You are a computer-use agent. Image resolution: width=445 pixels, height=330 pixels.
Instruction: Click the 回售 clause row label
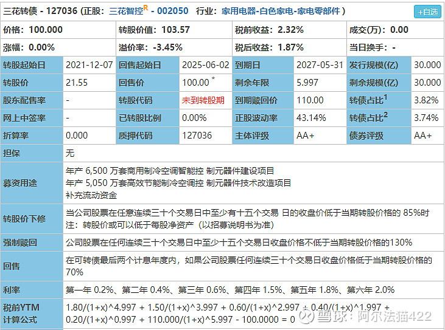point(32,266)
